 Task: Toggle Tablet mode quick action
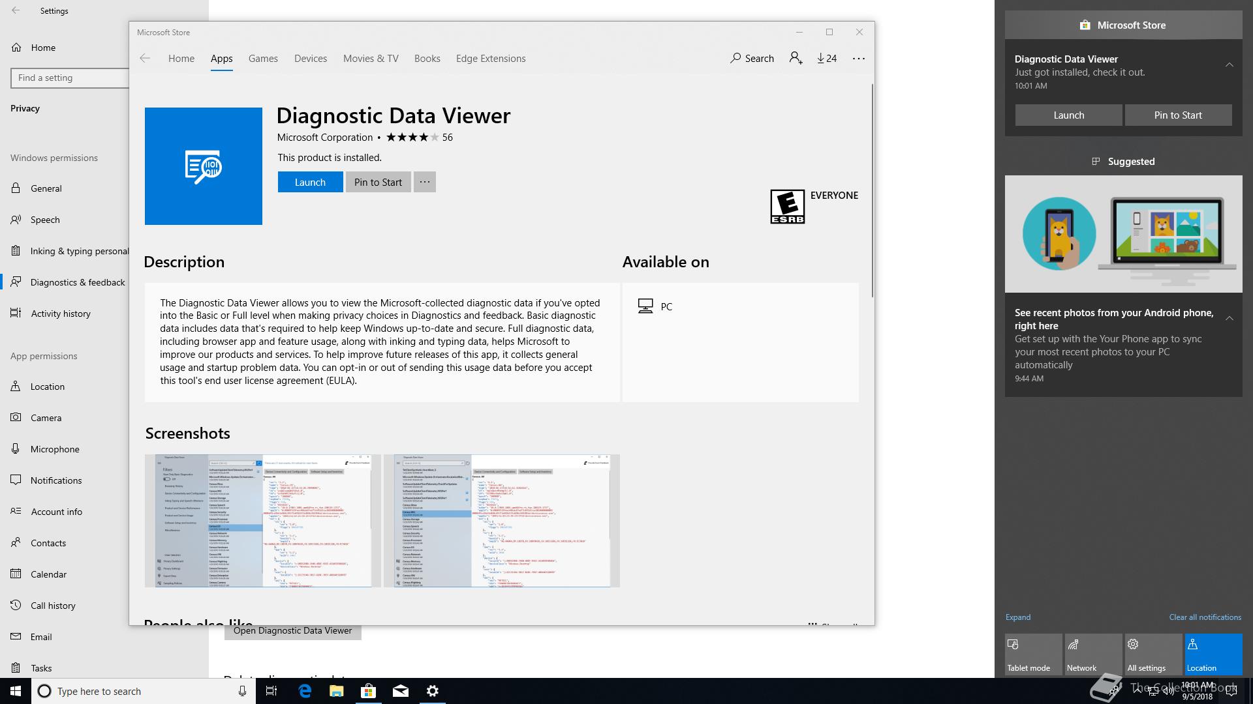click(x=1034, y=654)
